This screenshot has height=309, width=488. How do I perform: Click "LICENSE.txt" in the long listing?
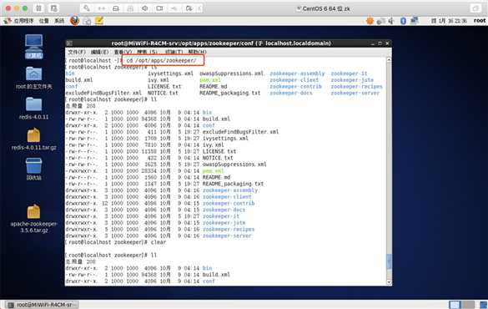219,151
